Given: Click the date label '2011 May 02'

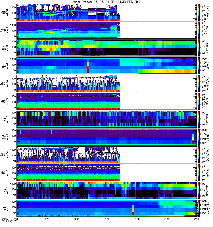Looking at the screenshot, I should (9, 221).
